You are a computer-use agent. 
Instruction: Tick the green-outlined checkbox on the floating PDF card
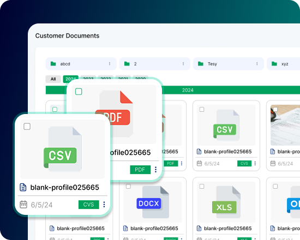click(79, 92)
